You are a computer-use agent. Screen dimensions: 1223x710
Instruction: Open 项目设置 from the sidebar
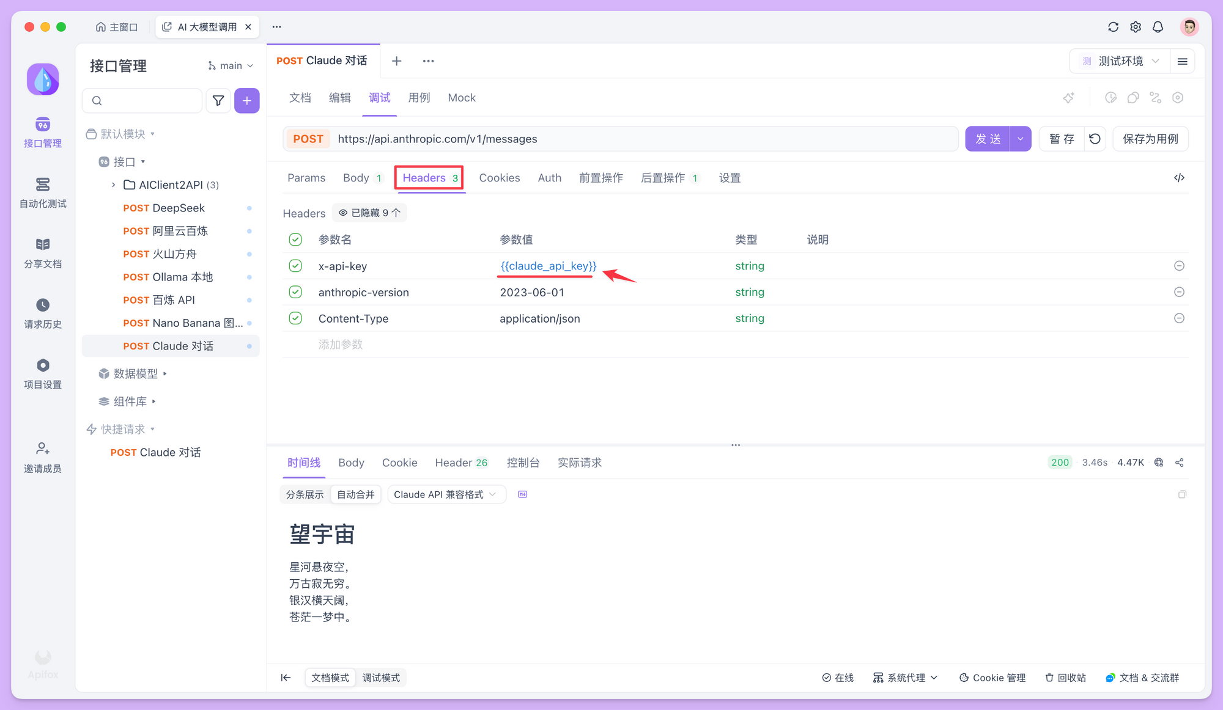click(x=42, y=374)
